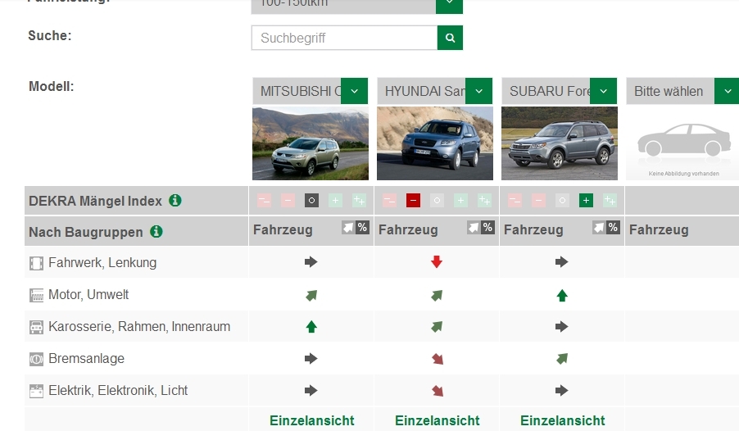Open Einzelansicht link under Subaru column
The width and height of the screenshot is (739, 431).
[563, 420]
